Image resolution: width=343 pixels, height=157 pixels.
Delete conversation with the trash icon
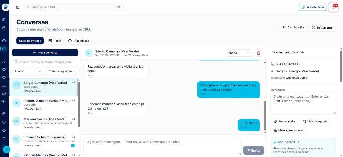(x=258, y=53)
